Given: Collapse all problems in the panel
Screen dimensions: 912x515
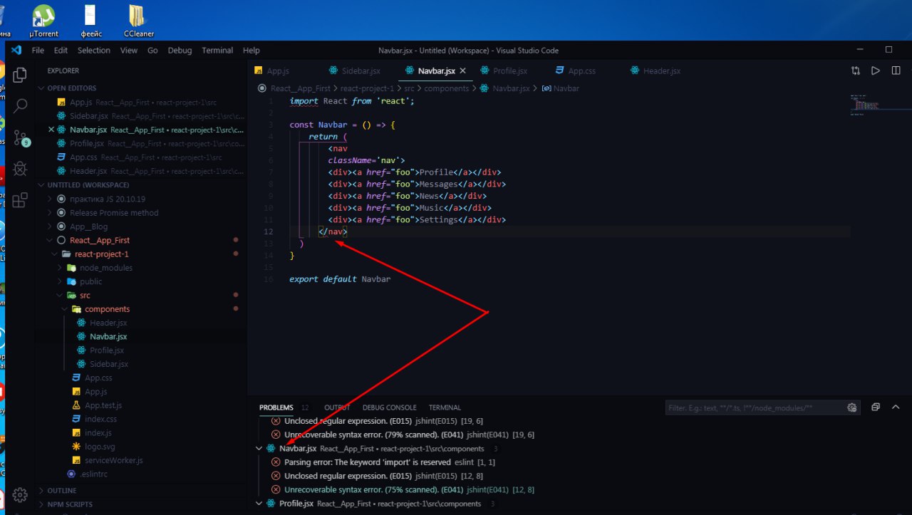Looking at the screenshot, I should tap(876, 407).
